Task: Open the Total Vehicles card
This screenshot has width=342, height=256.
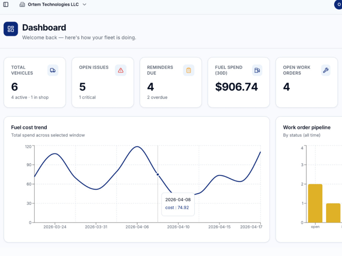Action: point(35,82)
